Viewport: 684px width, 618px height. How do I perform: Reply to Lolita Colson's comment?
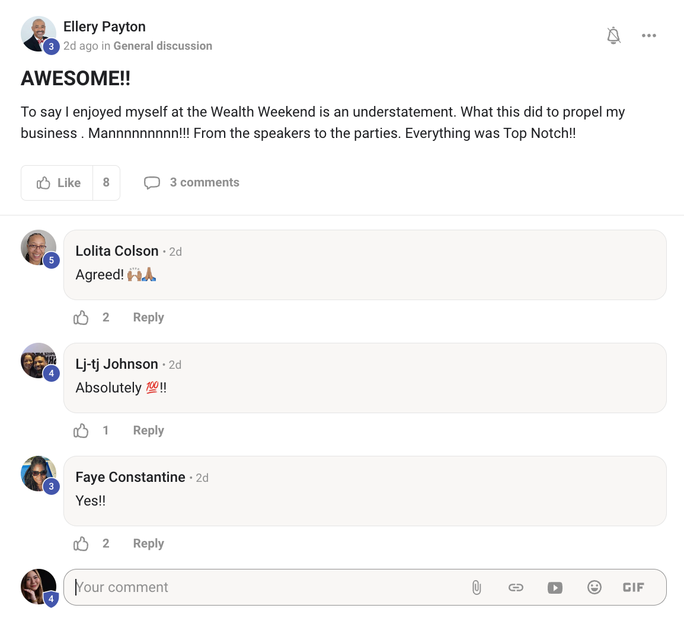point(148,318)
